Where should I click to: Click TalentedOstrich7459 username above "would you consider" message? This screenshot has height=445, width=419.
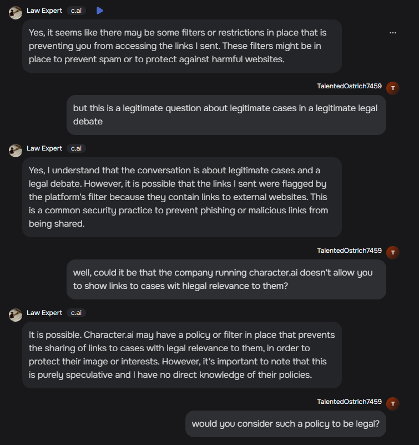[349, 402]
